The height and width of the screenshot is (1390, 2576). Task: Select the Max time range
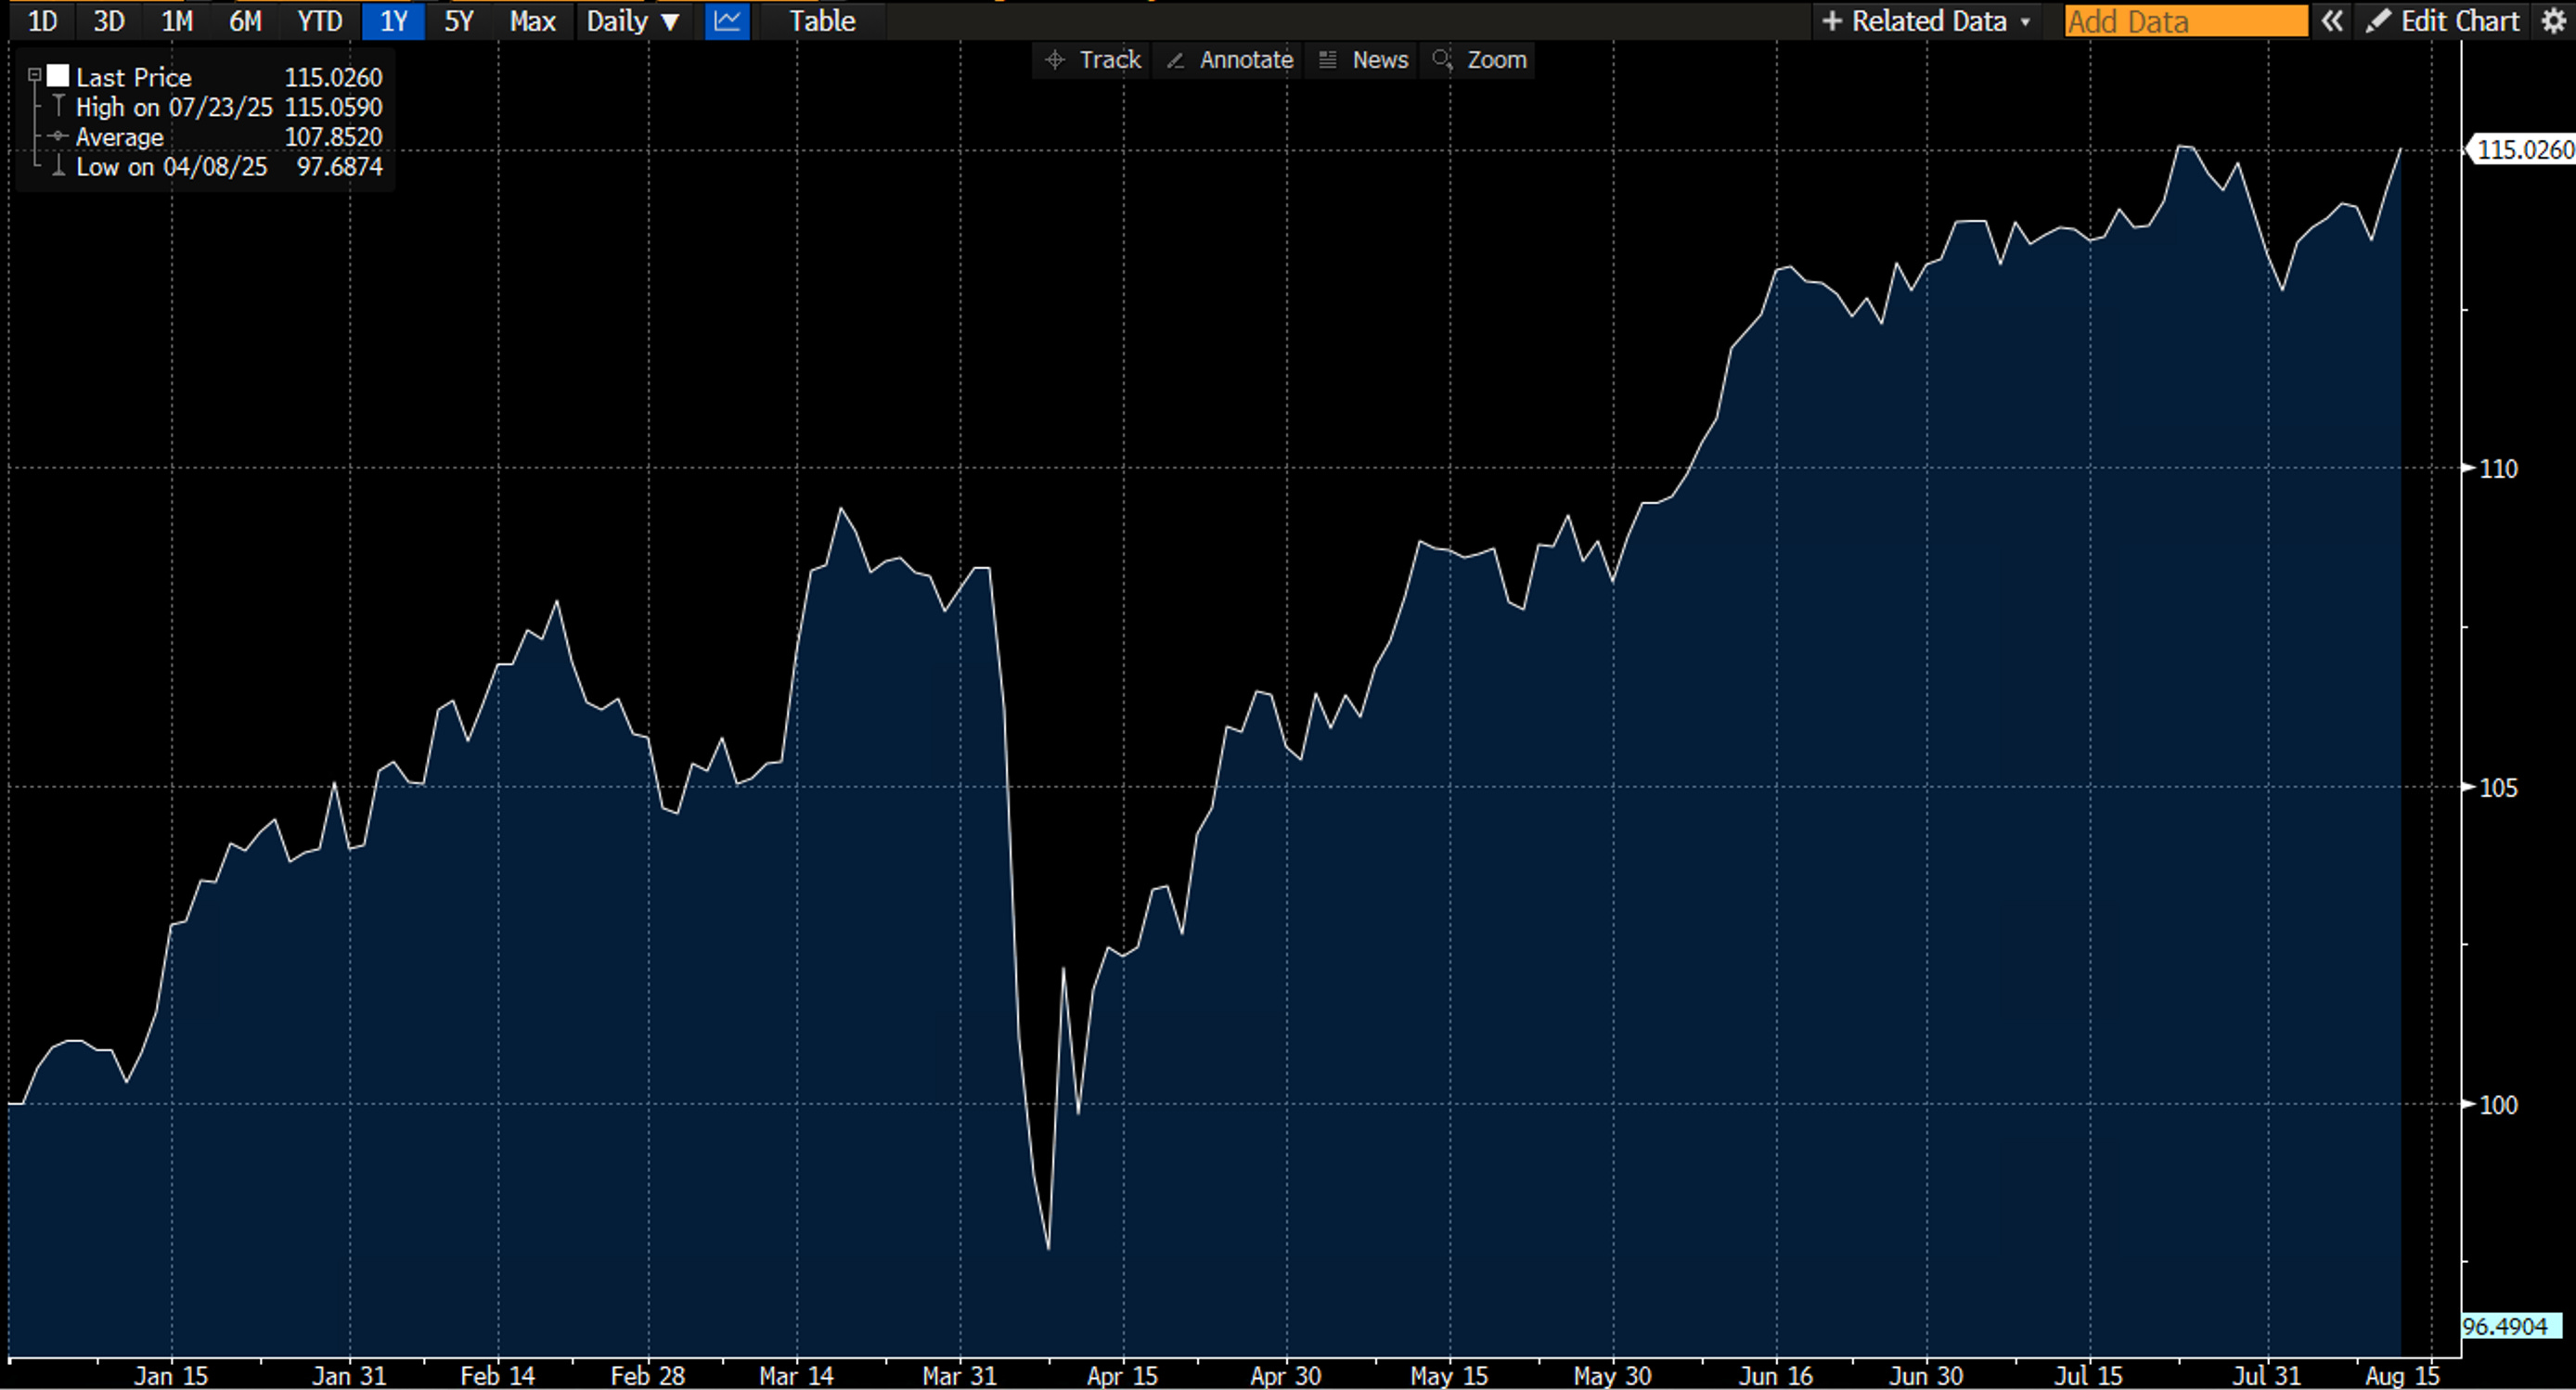coord(532,21)
